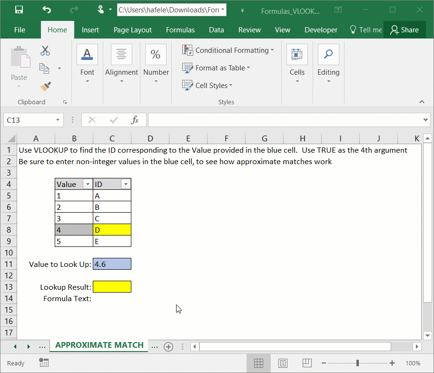
Task: Cut selection with scissors icon
Action: (x=45, y=50)
